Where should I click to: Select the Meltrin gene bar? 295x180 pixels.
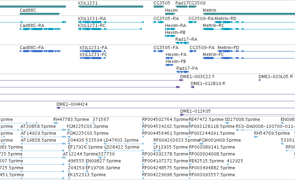pyautogui.click(x=249, y=14)
